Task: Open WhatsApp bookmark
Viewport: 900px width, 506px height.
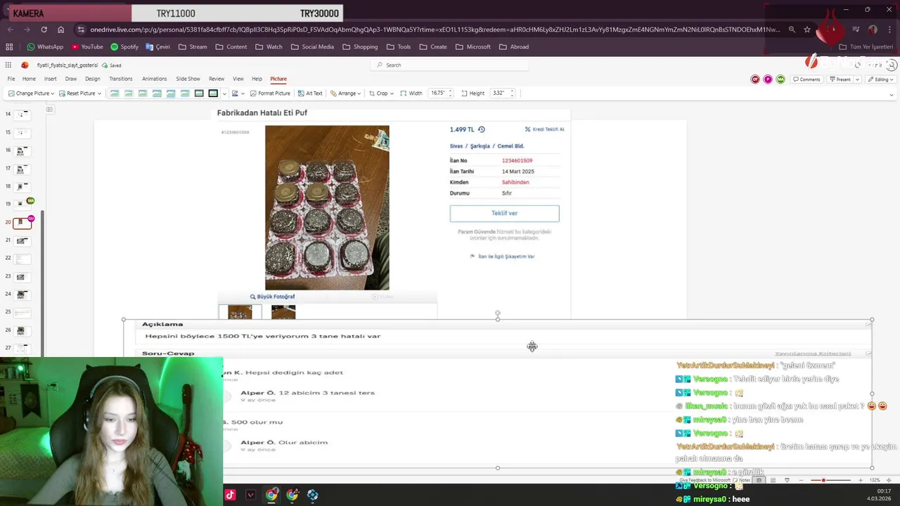Action: point(45,46)
